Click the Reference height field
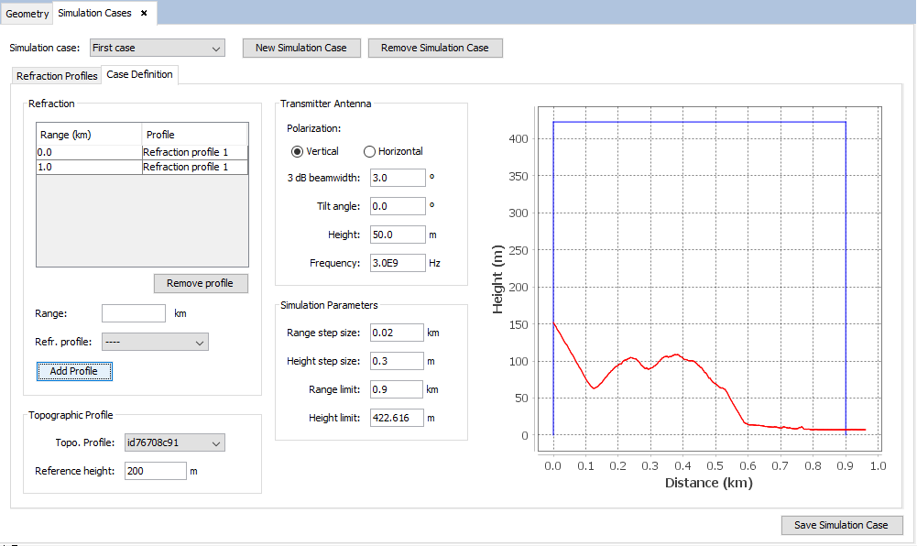The image size is (917, 546). (155, 471)
